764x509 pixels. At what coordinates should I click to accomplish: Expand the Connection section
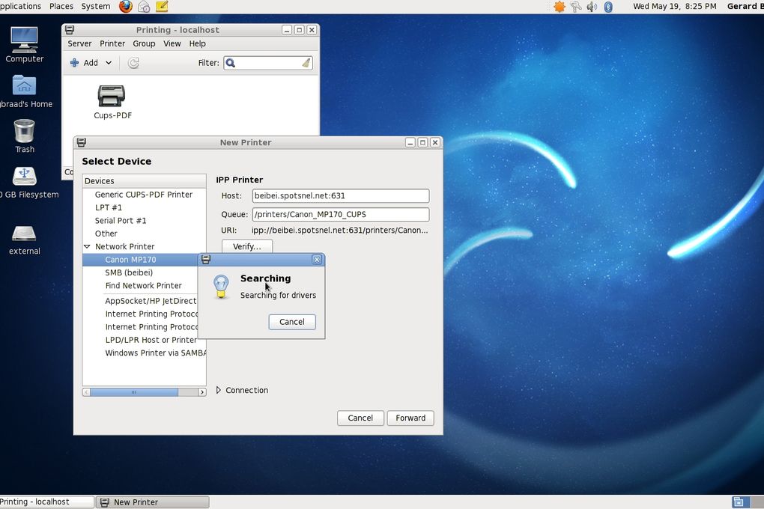pyautogui.click(x=218, y=390)
